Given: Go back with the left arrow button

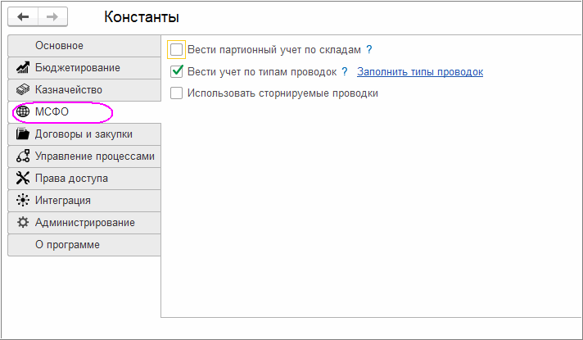Looking at the screenshot, I should point(25,16).
